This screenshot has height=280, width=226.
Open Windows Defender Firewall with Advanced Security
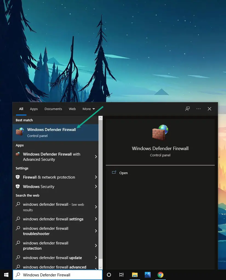pyautogui.click(x=55, y=157)
